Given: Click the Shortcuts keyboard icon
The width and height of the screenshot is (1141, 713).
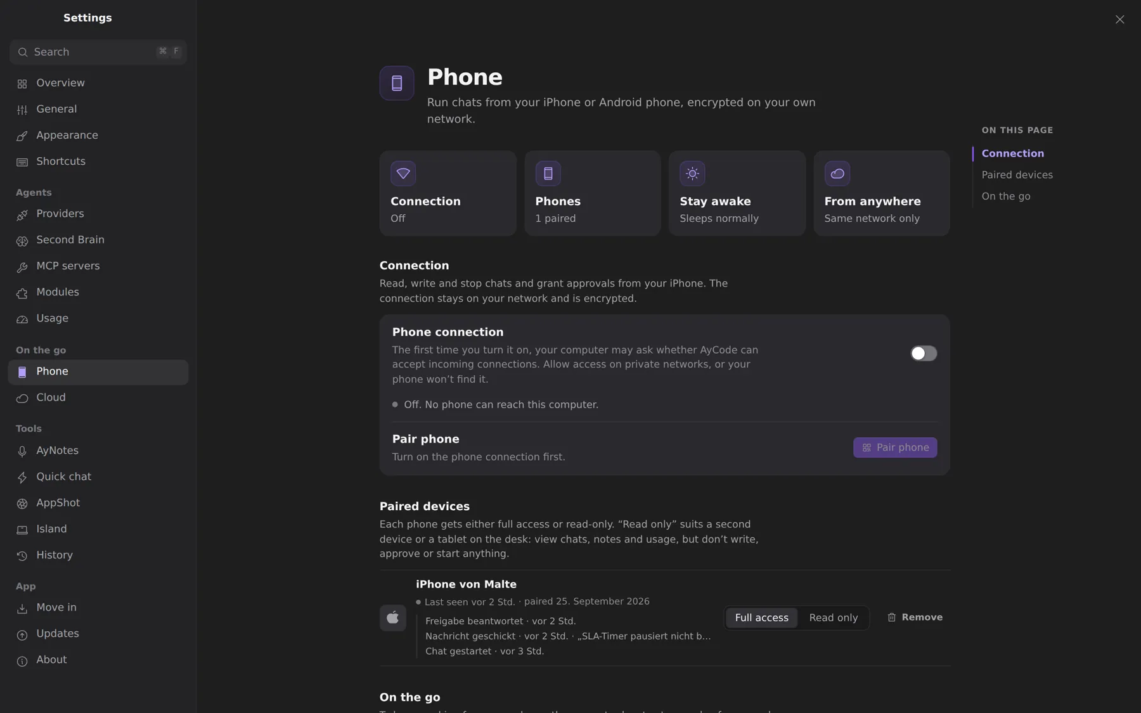Looking at the screenshot, I should (22, 162).
